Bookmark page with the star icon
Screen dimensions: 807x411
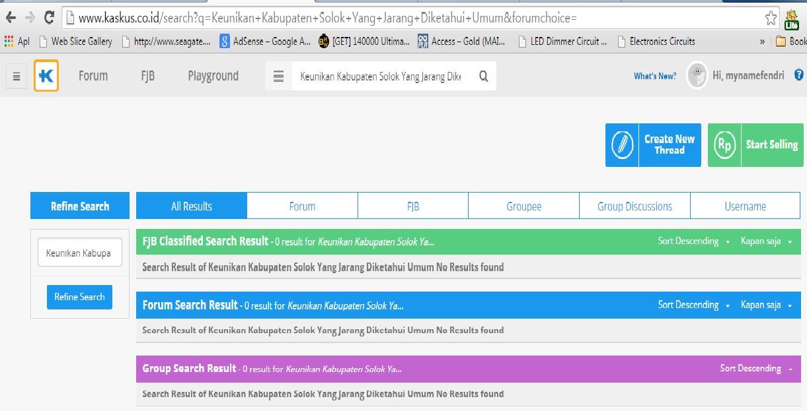(x=771, y=18)
